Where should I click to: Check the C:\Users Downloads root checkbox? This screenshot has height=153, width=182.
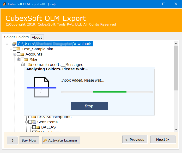tap(11, 44)
